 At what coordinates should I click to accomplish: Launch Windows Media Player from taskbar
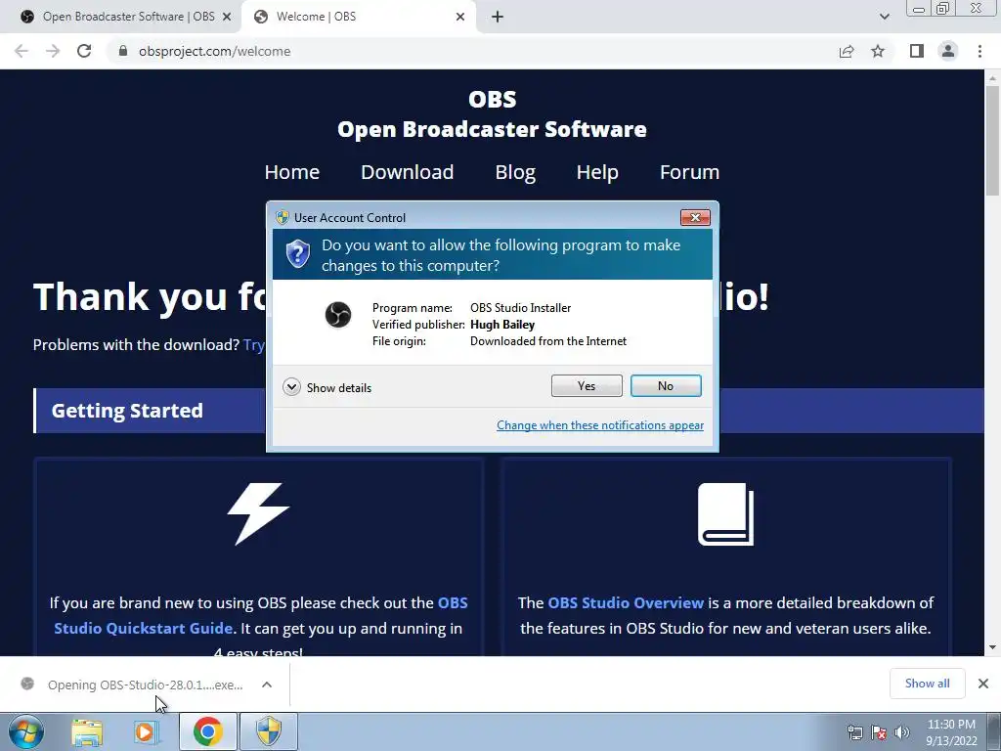pyautogui.click(x=146, y=731)
